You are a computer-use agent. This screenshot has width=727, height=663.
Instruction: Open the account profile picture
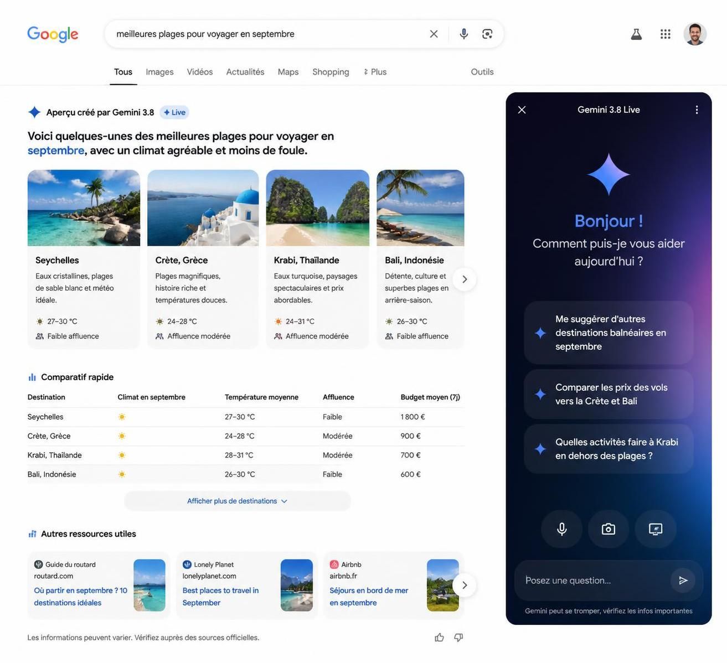695,34
